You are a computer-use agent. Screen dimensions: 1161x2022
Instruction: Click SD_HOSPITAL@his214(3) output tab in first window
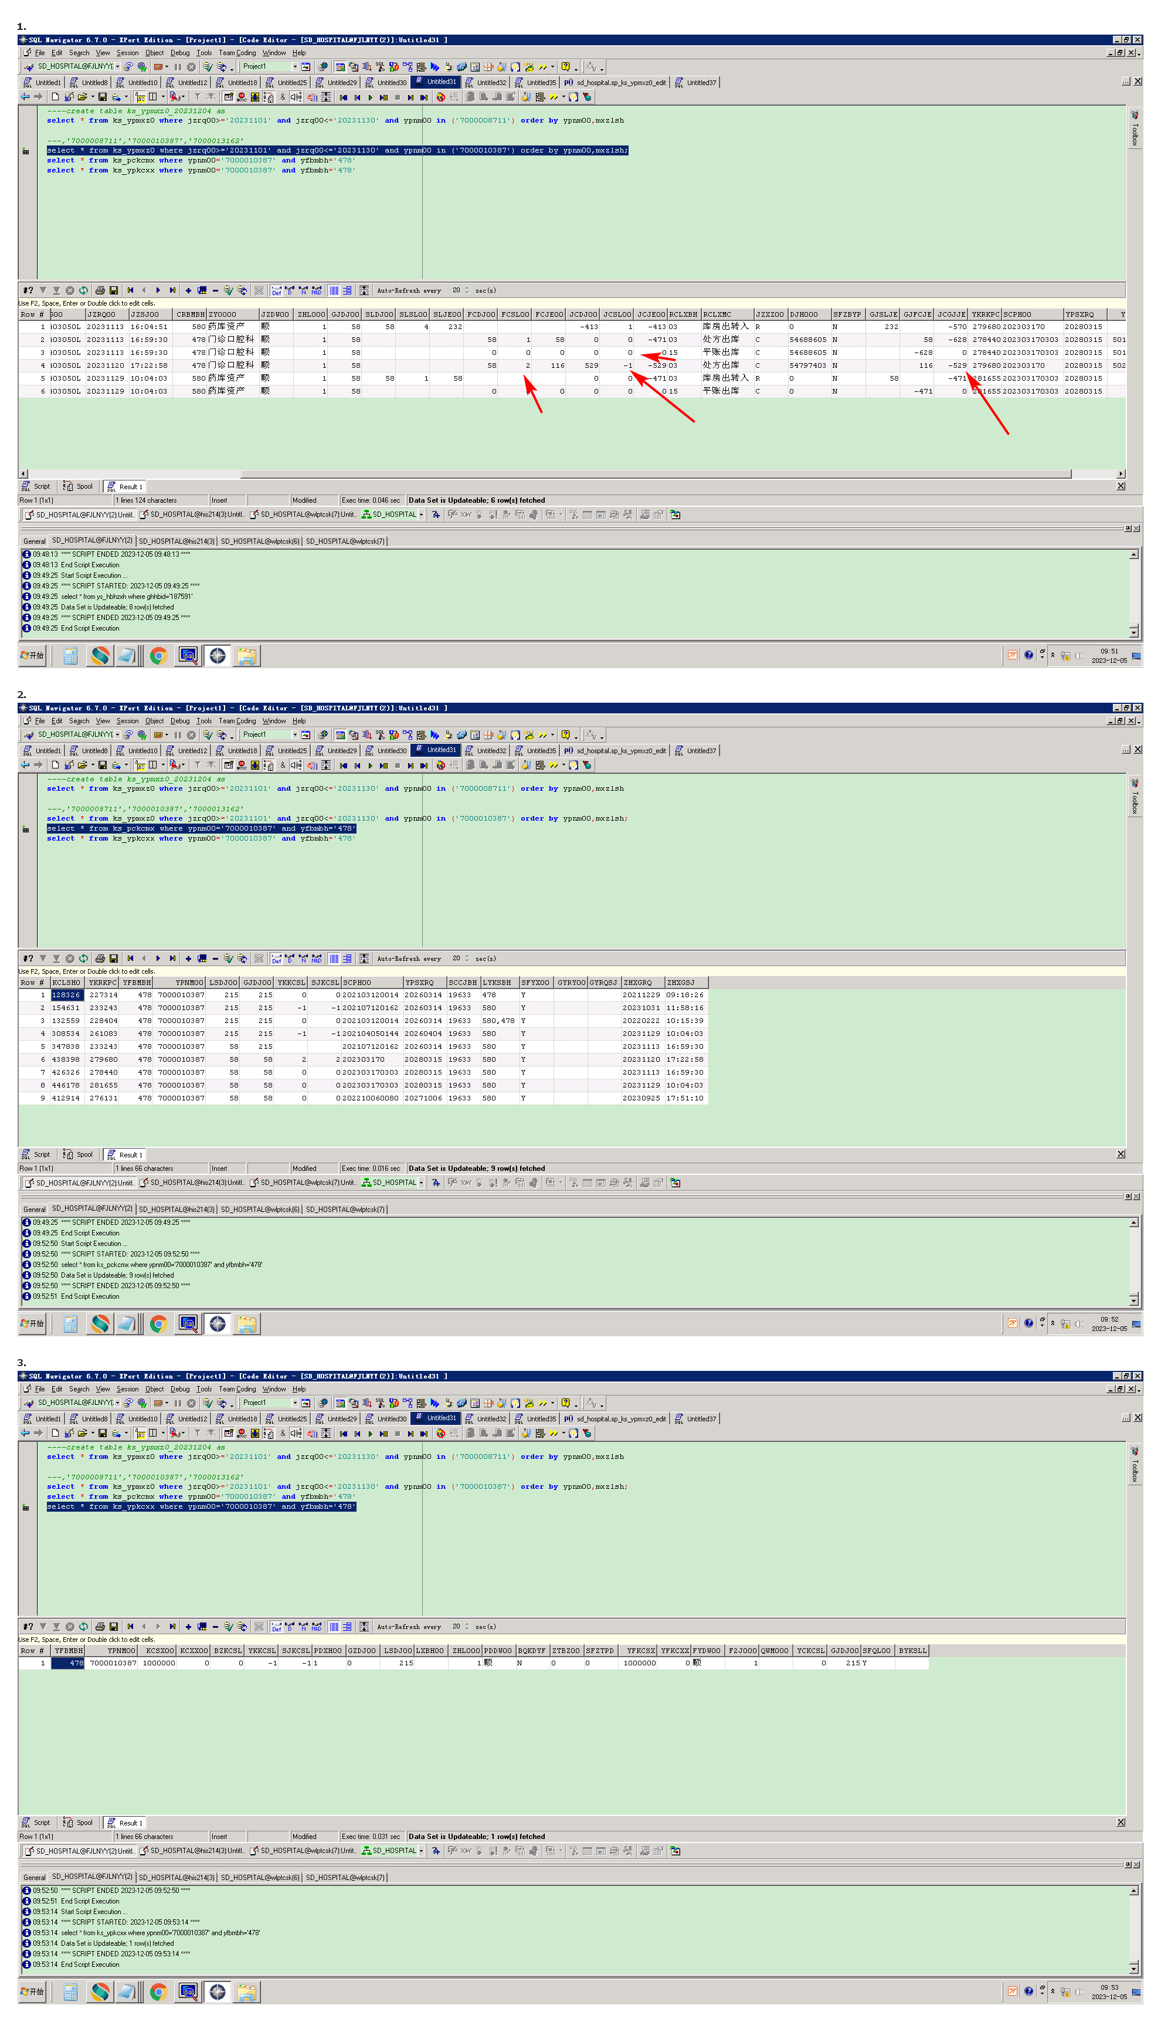point(176,541)
